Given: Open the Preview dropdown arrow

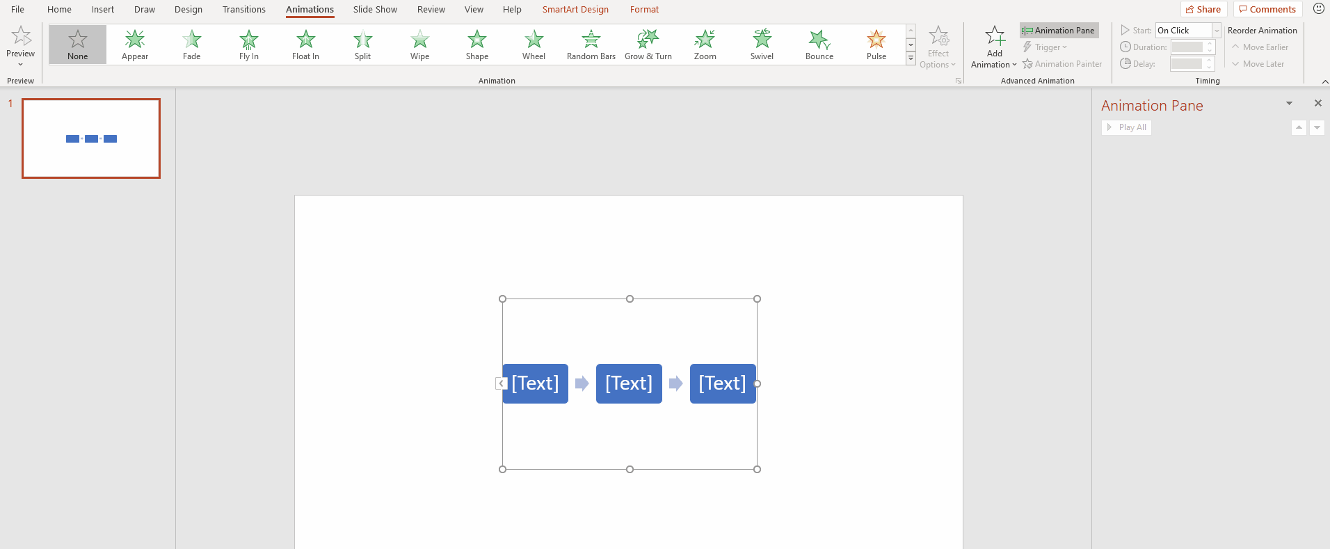Looking at the screenshot, I should pyautogui.click(x=21, y=65).
